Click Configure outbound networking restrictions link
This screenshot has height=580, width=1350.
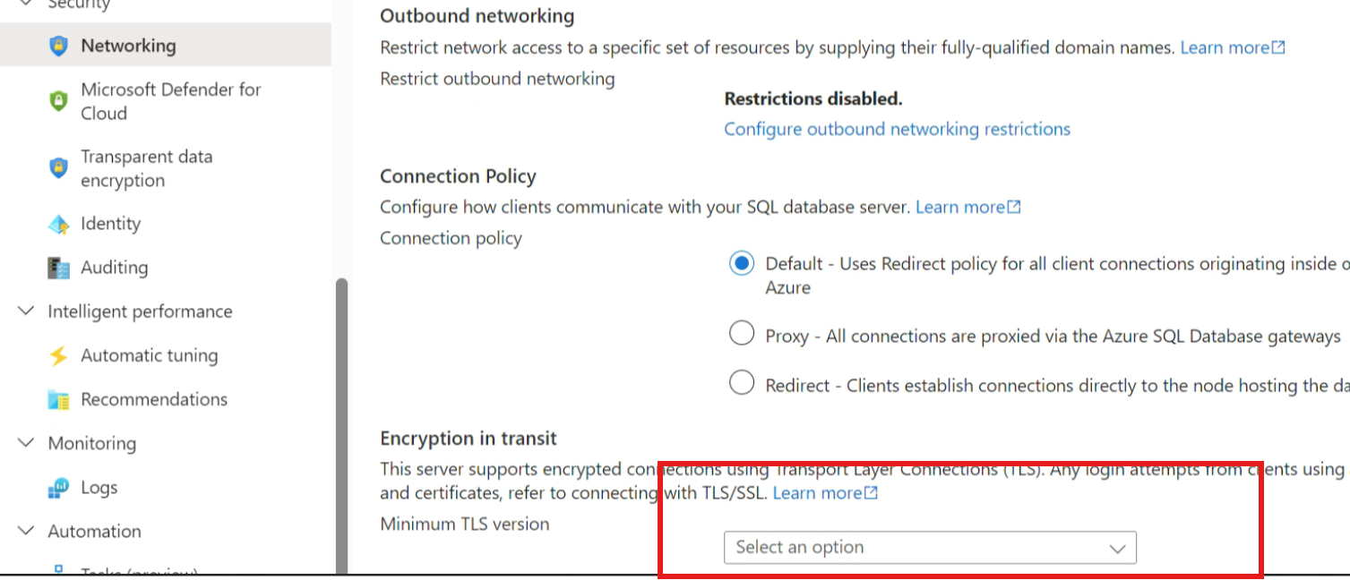pos(897,129)
